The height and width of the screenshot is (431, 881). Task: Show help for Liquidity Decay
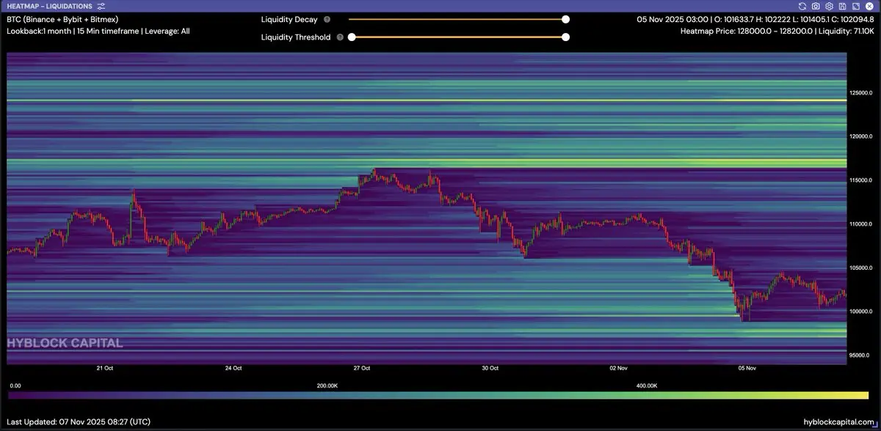[x=327, y=20]
